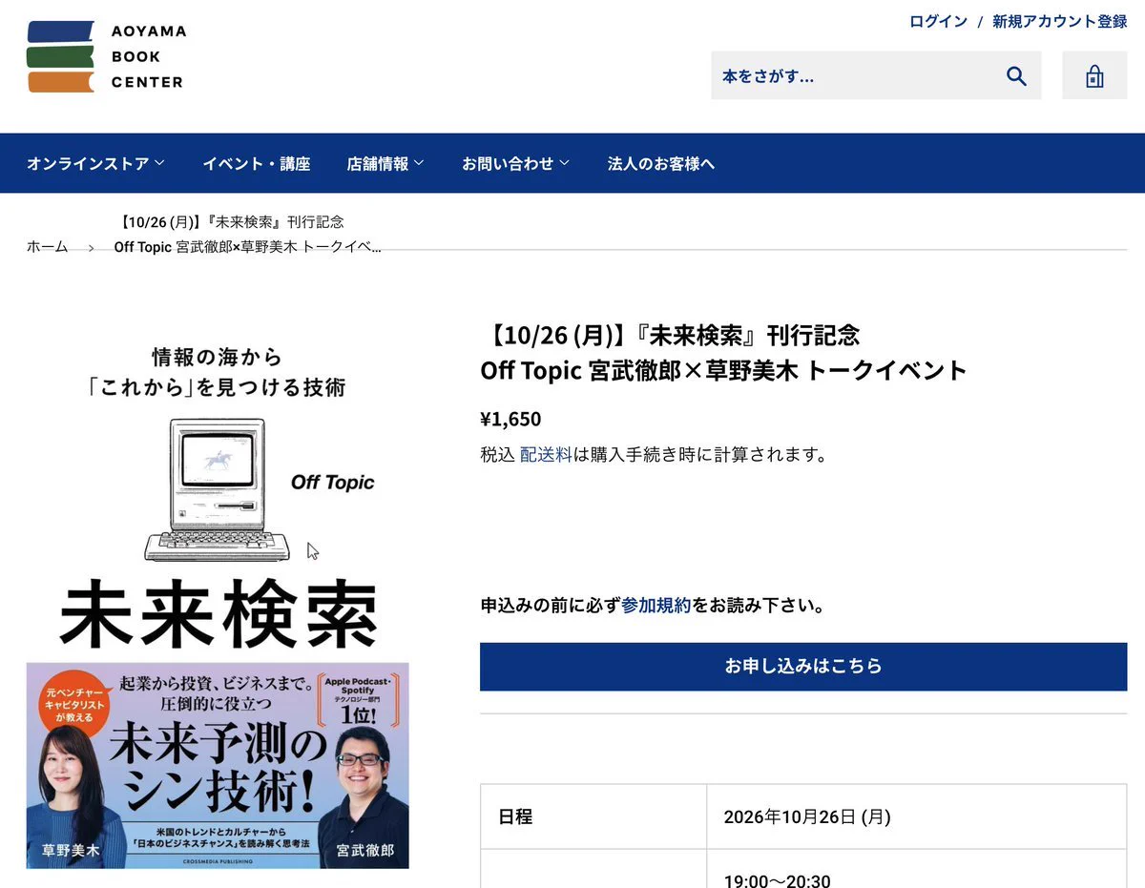The width and height of the screenshot is (1145, 888).
Task: Expand the オンラインストア menu
Action: [x=95, y=163]
